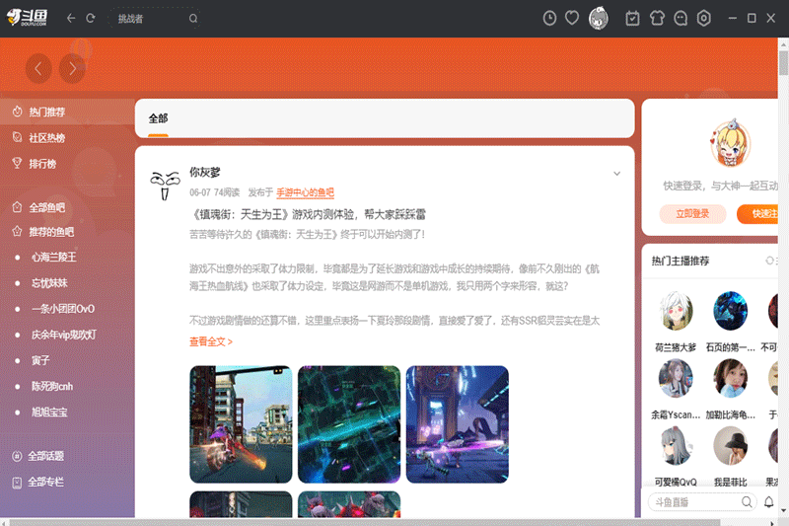Show the next banner slide
Image resolution: width=789 pixels, height=526 pixels.
(72, 68)
